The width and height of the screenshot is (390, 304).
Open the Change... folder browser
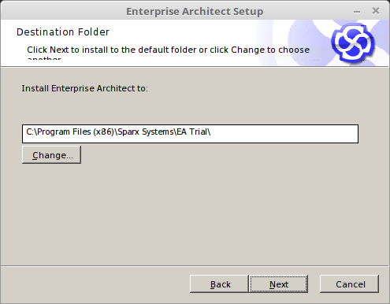(51, 155)
